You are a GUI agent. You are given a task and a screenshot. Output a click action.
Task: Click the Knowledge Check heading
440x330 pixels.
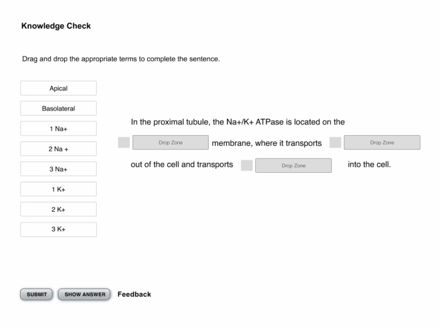(56, 26)
